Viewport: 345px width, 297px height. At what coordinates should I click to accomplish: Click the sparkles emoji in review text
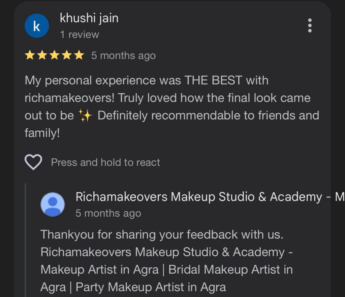[85, 115]
